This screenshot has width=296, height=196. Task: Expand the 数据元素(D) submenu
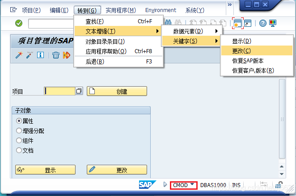pos(192,31)
